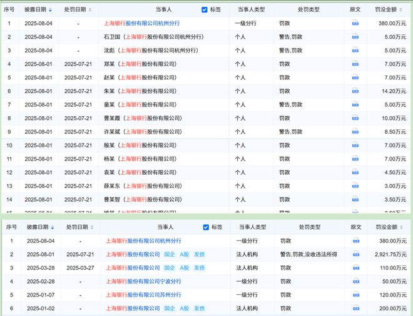This screenshot has height=316, width=413.
Task: Click the A股 tag in the 2,921.75万元 row
Action: tap(185, 254)
